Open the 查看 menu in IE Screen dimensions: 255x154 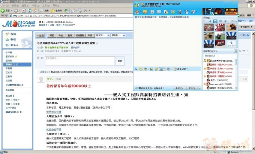click(25, 6)
